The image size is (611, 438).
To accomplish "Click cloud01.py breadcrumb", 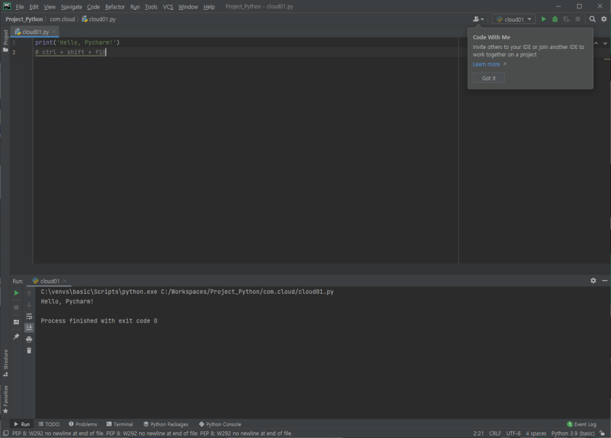I will (x=99, y=19).
